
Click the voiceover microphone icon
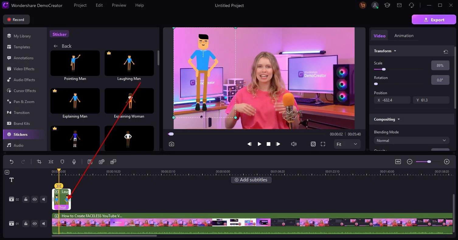74,162
